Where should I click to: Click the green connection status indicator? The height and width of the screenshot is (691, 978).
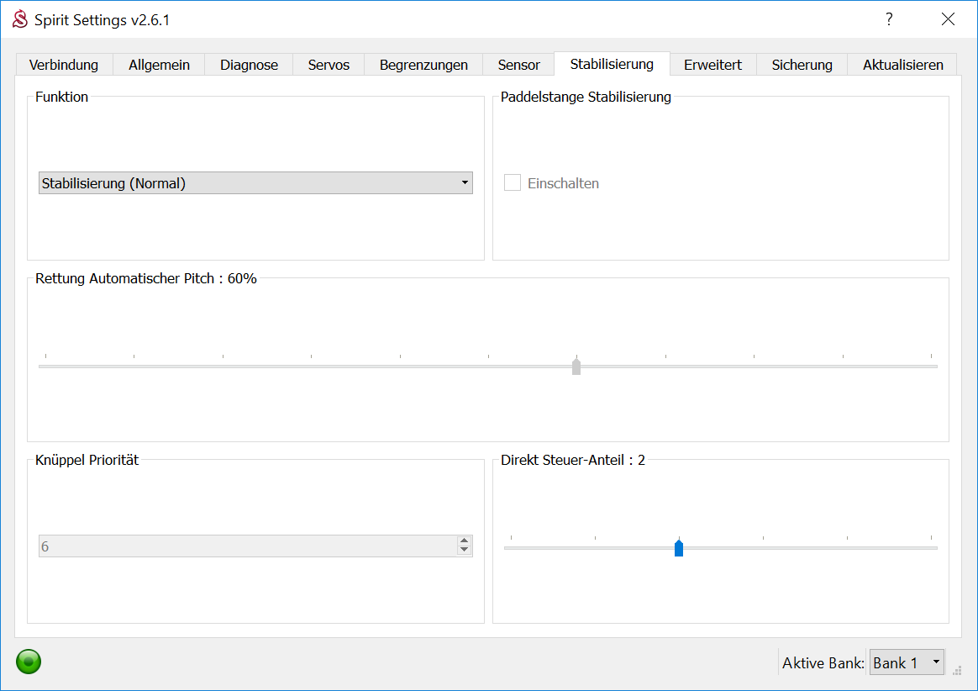click(x=29, y=662)
